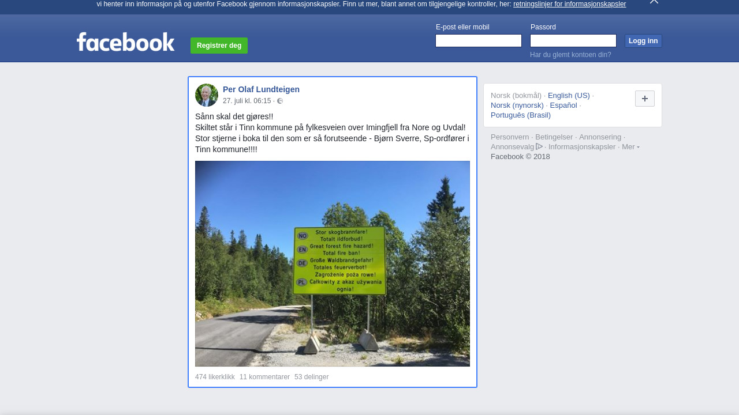Click the AdChoices triangle icon
Image resolution: width=739 pixels, height=415 pixels.
pos(539,146)
